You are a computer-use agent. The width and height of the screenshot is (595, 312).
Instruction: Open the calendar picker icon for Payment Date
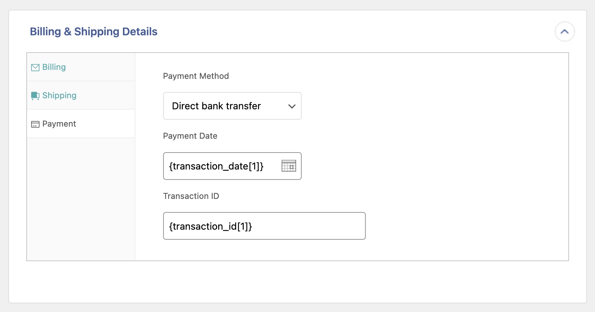tap(288, 166)
